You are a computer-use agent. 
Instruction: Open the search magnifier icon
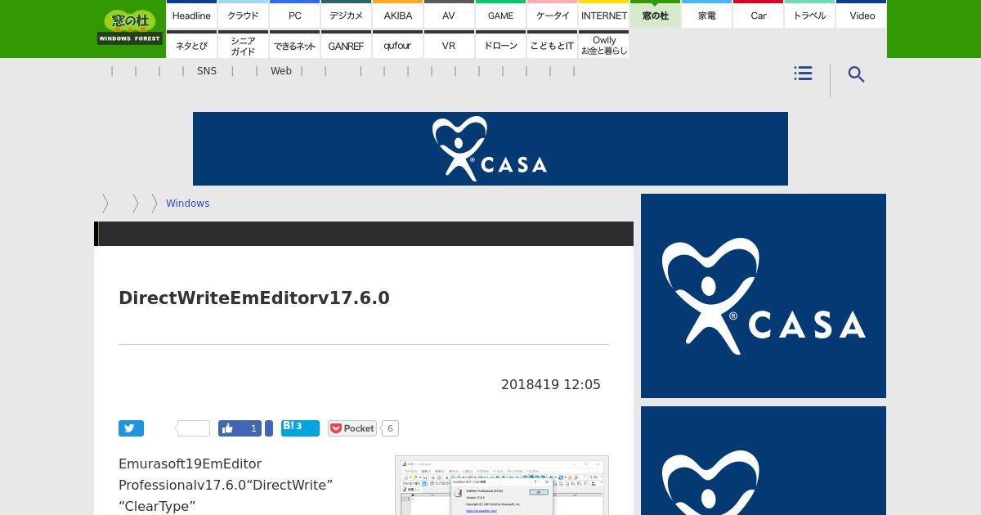point(856,74)
